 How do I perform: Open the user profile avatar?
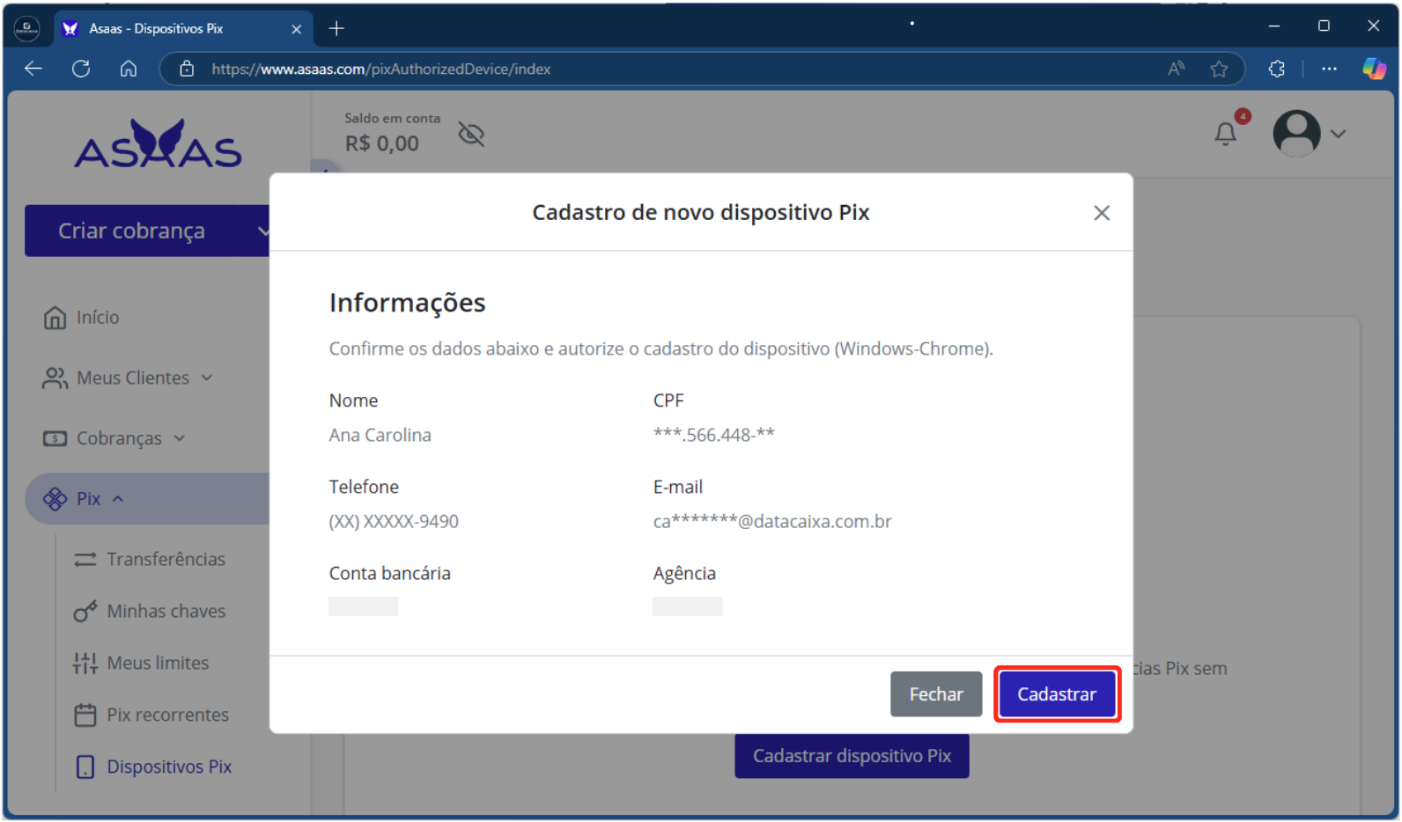(x=1296, y=134)
